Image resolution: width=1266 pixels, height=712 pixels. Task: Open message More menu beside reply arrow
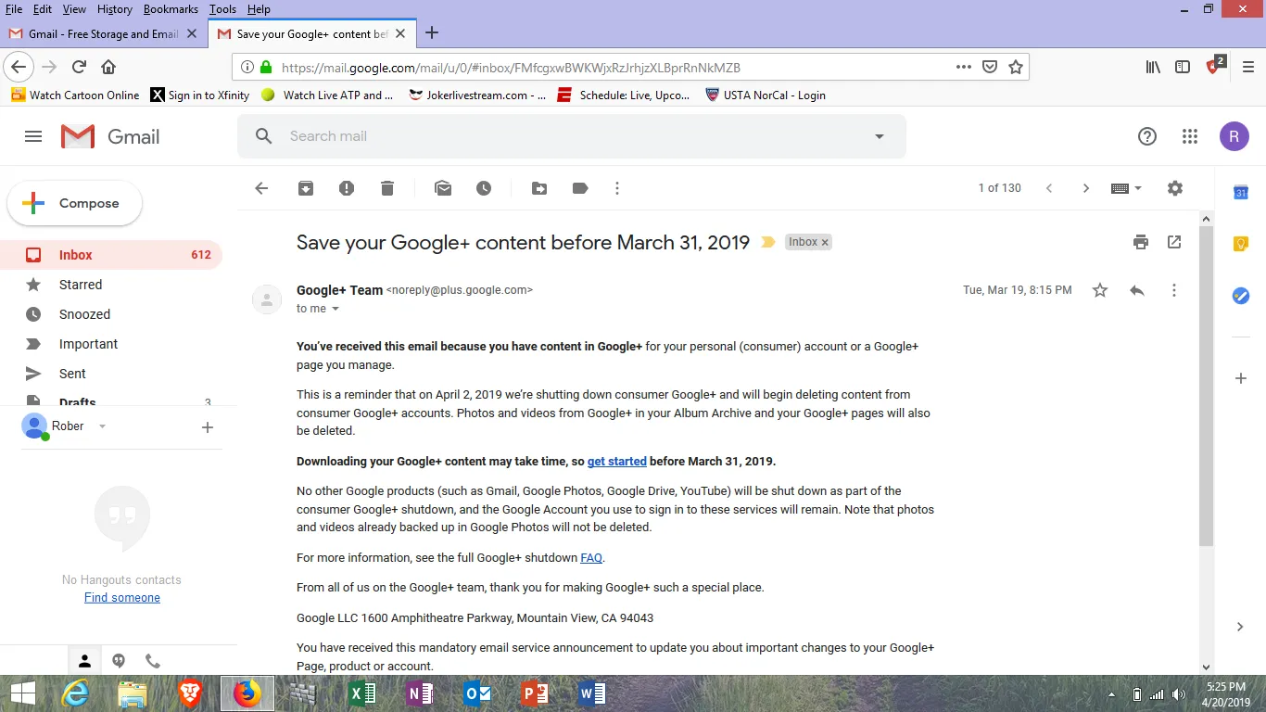(1174, 290)
